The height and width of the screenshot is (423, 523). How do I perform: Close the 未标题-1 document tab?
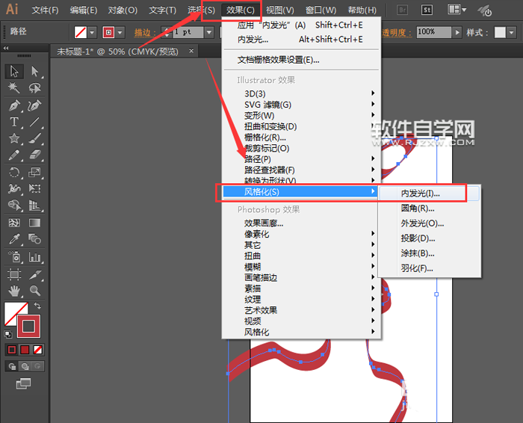click(192, 51)
